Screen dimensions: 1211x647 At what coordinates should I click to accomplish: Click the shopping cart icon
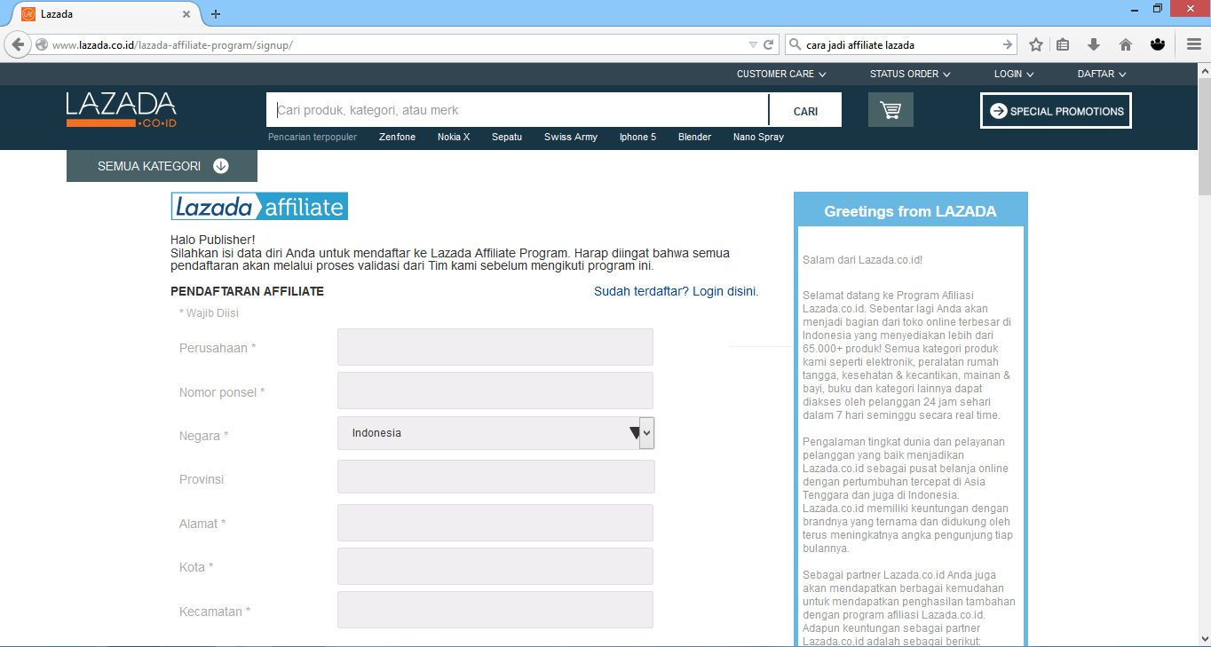[x=890, y=110]
